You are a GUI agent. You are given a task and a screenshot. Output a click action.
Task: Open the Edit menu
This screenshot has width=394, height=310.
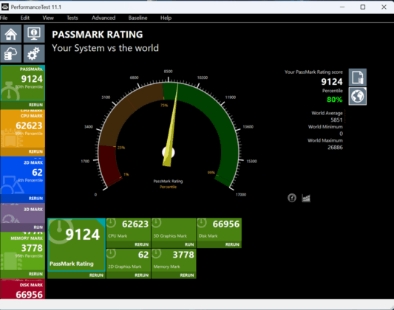(x=25, y=18)
